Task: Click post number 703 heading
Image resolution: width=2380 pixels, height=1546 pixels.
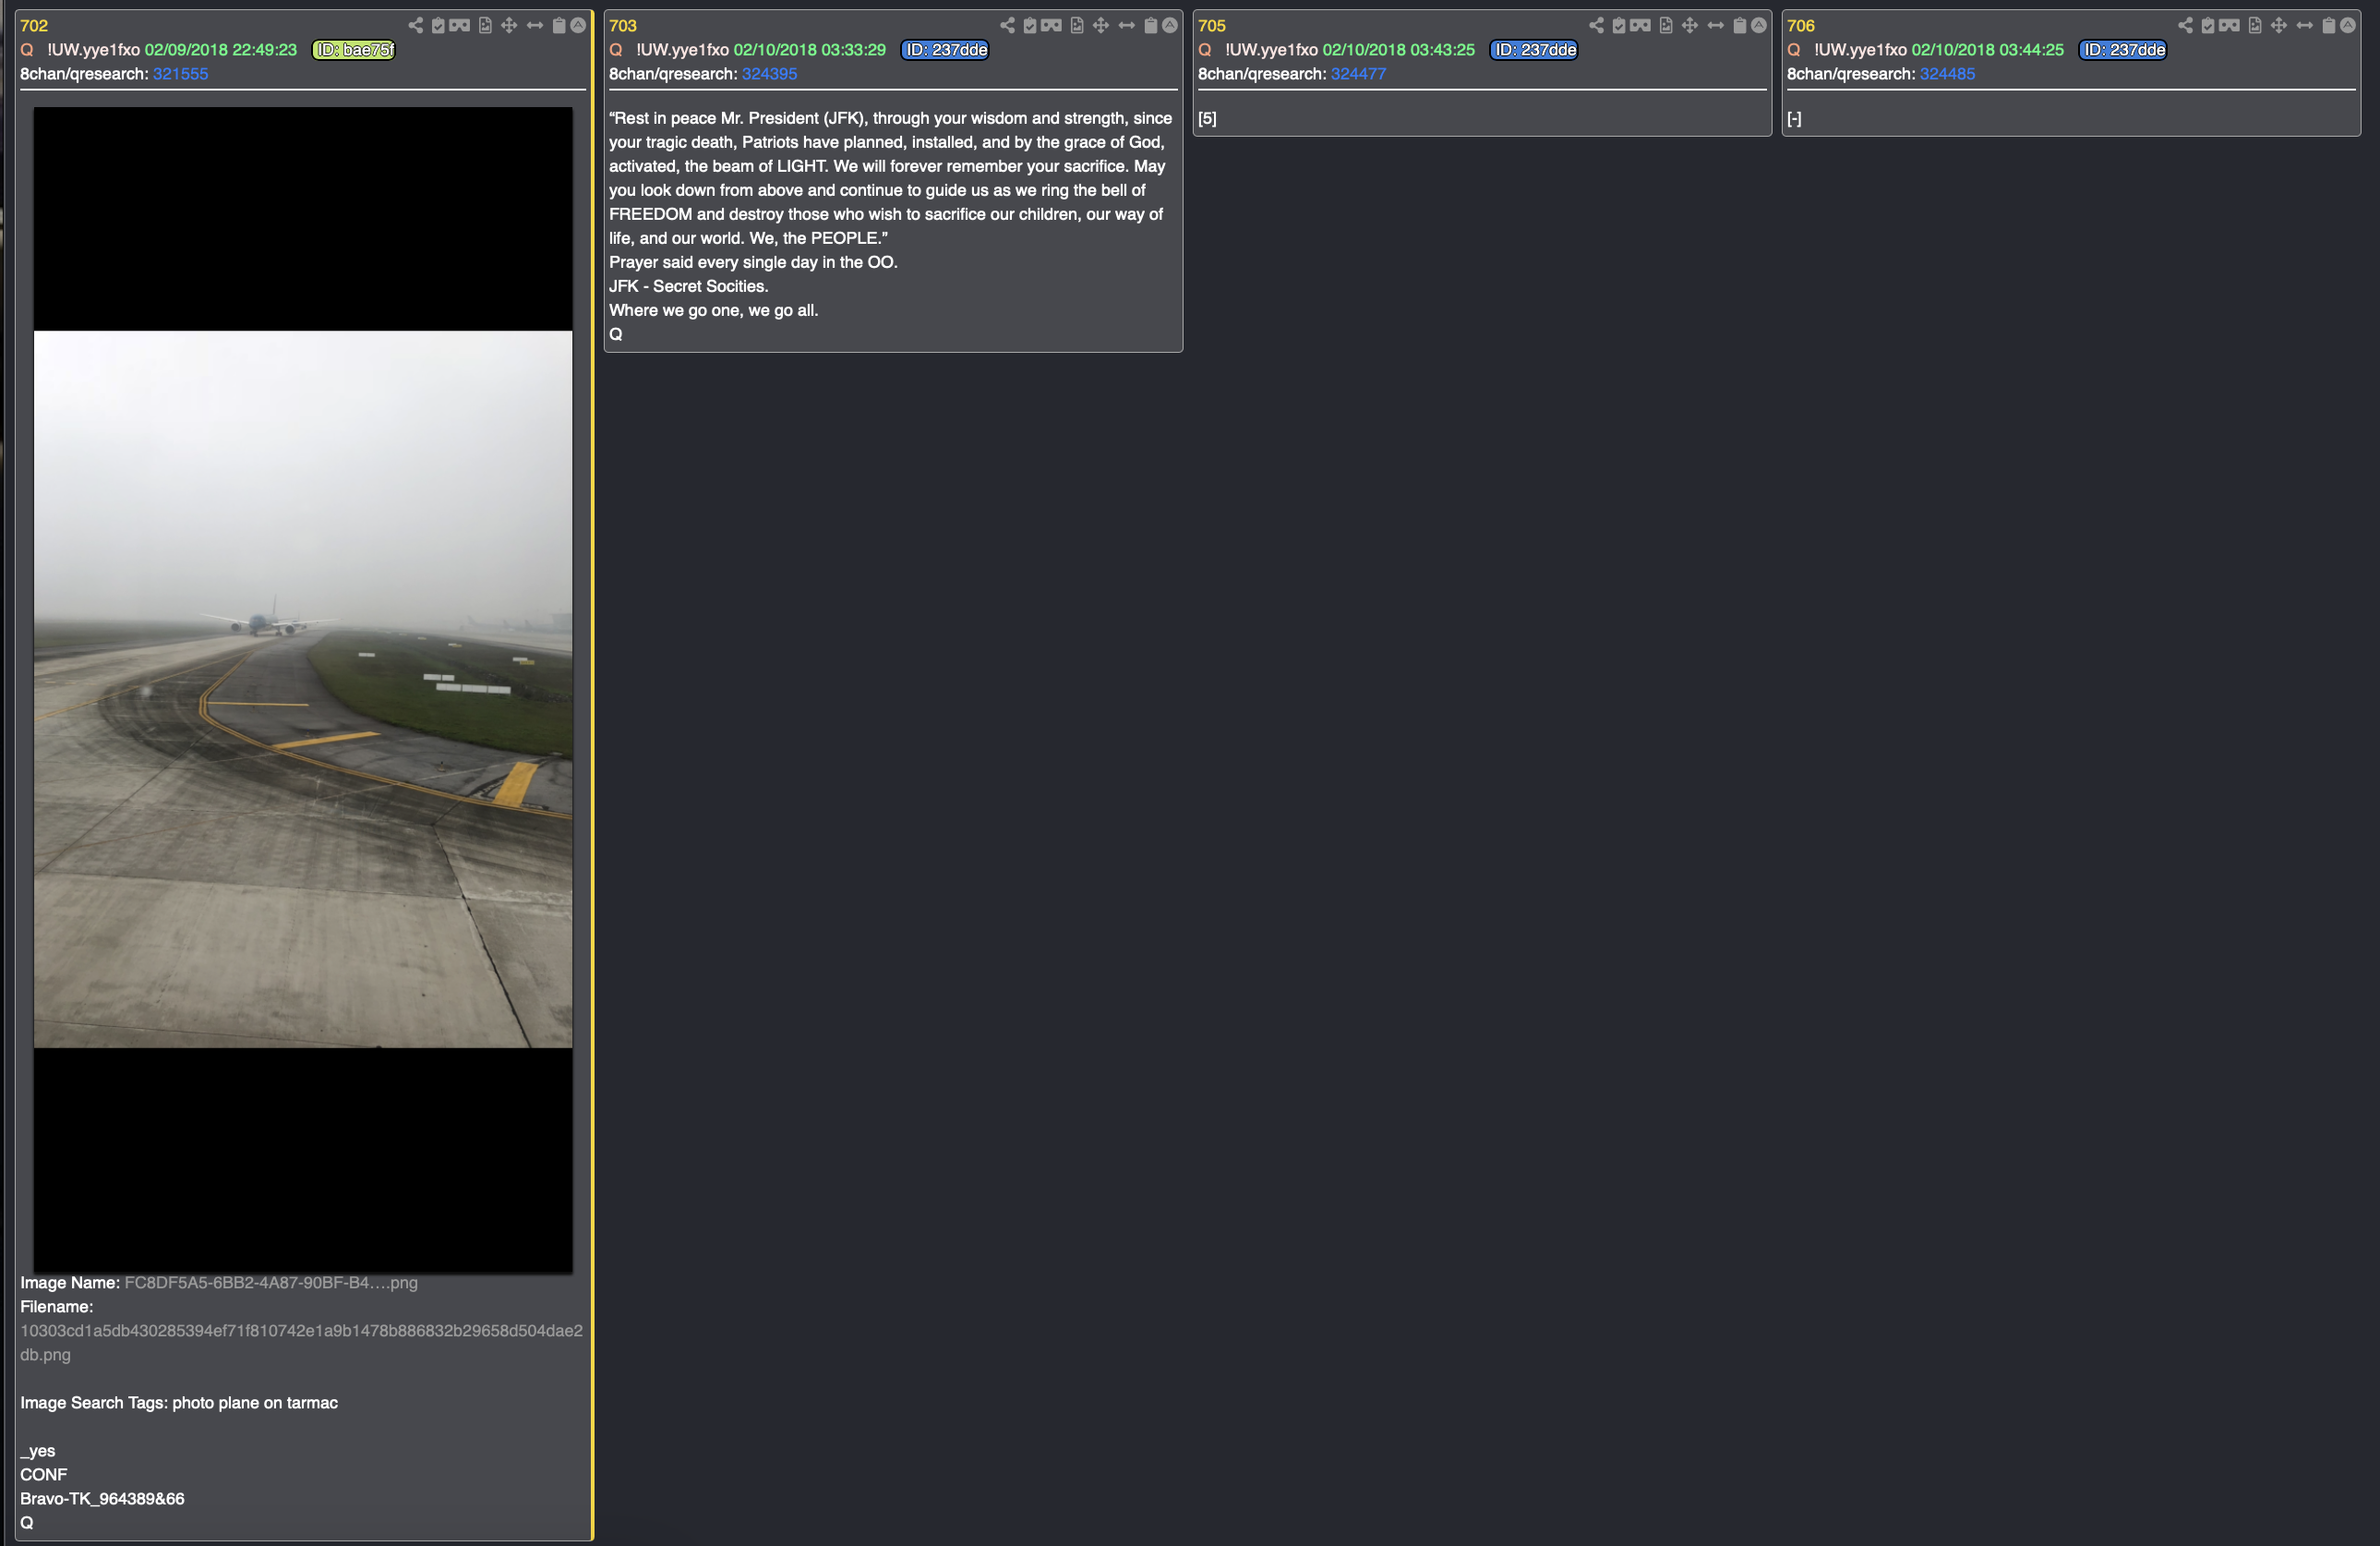Action: (x=623, y=26)
